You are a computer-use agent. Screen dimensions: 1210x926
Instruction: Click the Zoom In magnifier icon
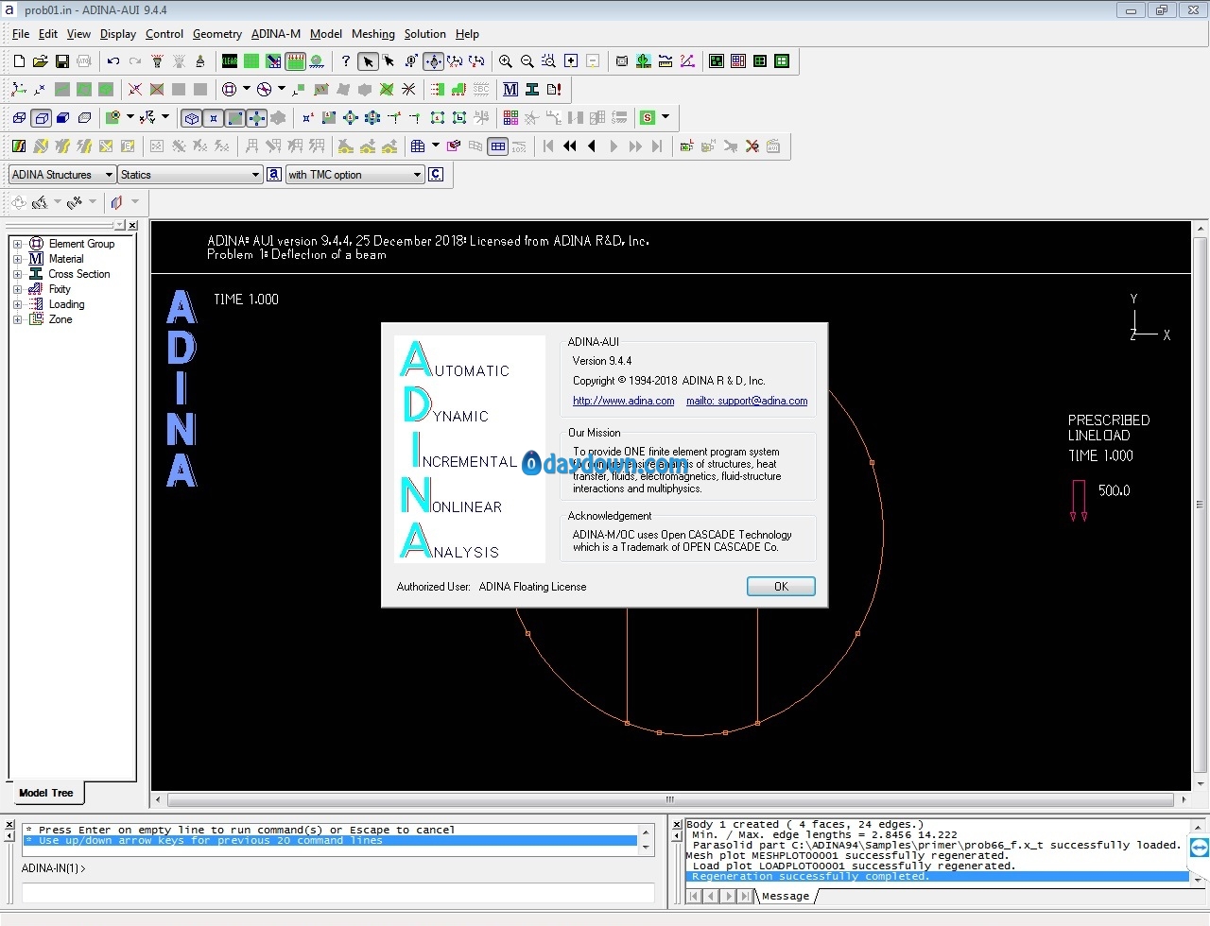point(506,61)
